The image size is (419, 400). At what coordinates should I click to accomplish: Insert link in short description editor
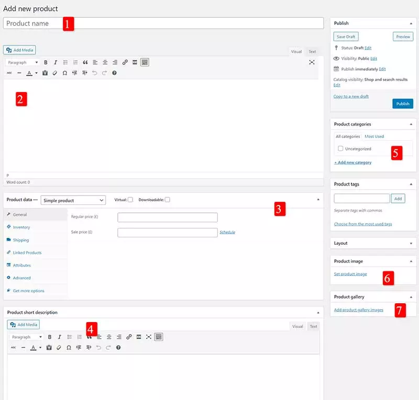click(x=129, y=337)
